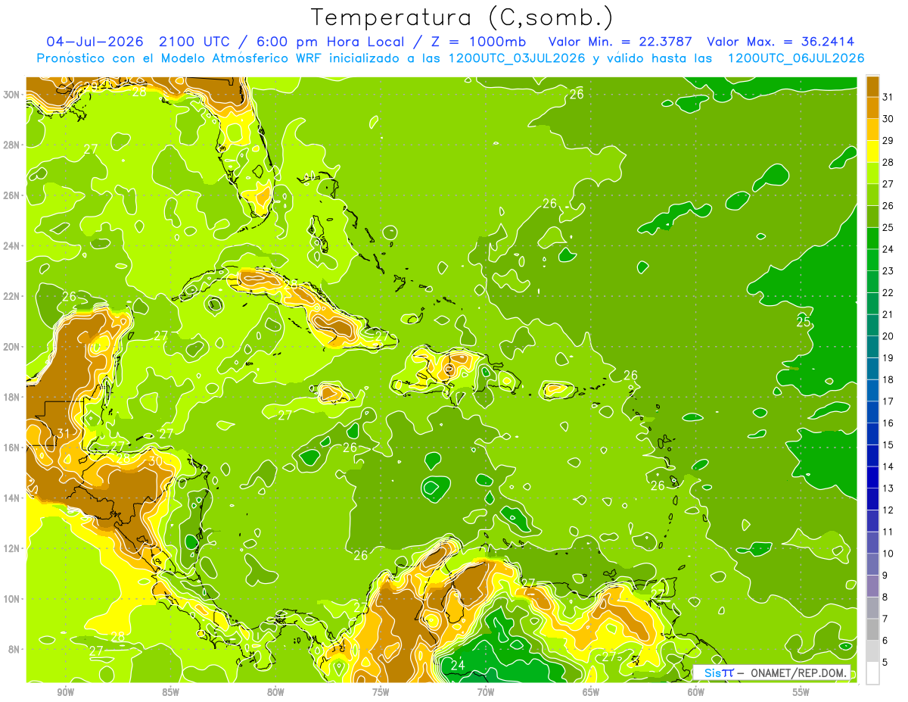Click the "2100 UTC" time text

[x=193, y=42]
